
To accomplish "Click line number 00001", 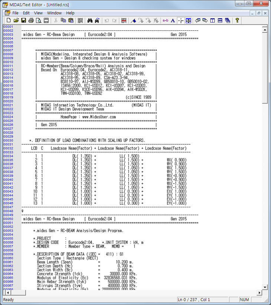I will pyautogui.click(x=8, y=27).
